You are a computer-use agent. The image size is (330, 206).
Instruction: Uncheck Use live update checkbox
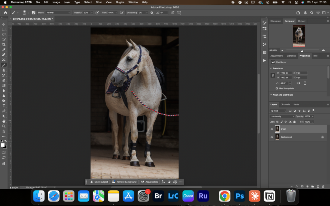pos(277,88)
